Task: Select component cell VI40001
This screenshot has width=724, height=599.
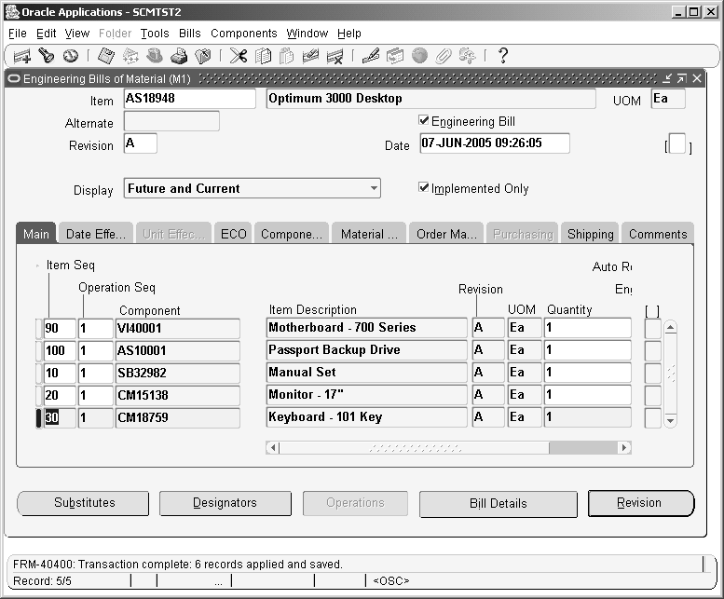Action: pyautogui.click(x=177, y=328)
